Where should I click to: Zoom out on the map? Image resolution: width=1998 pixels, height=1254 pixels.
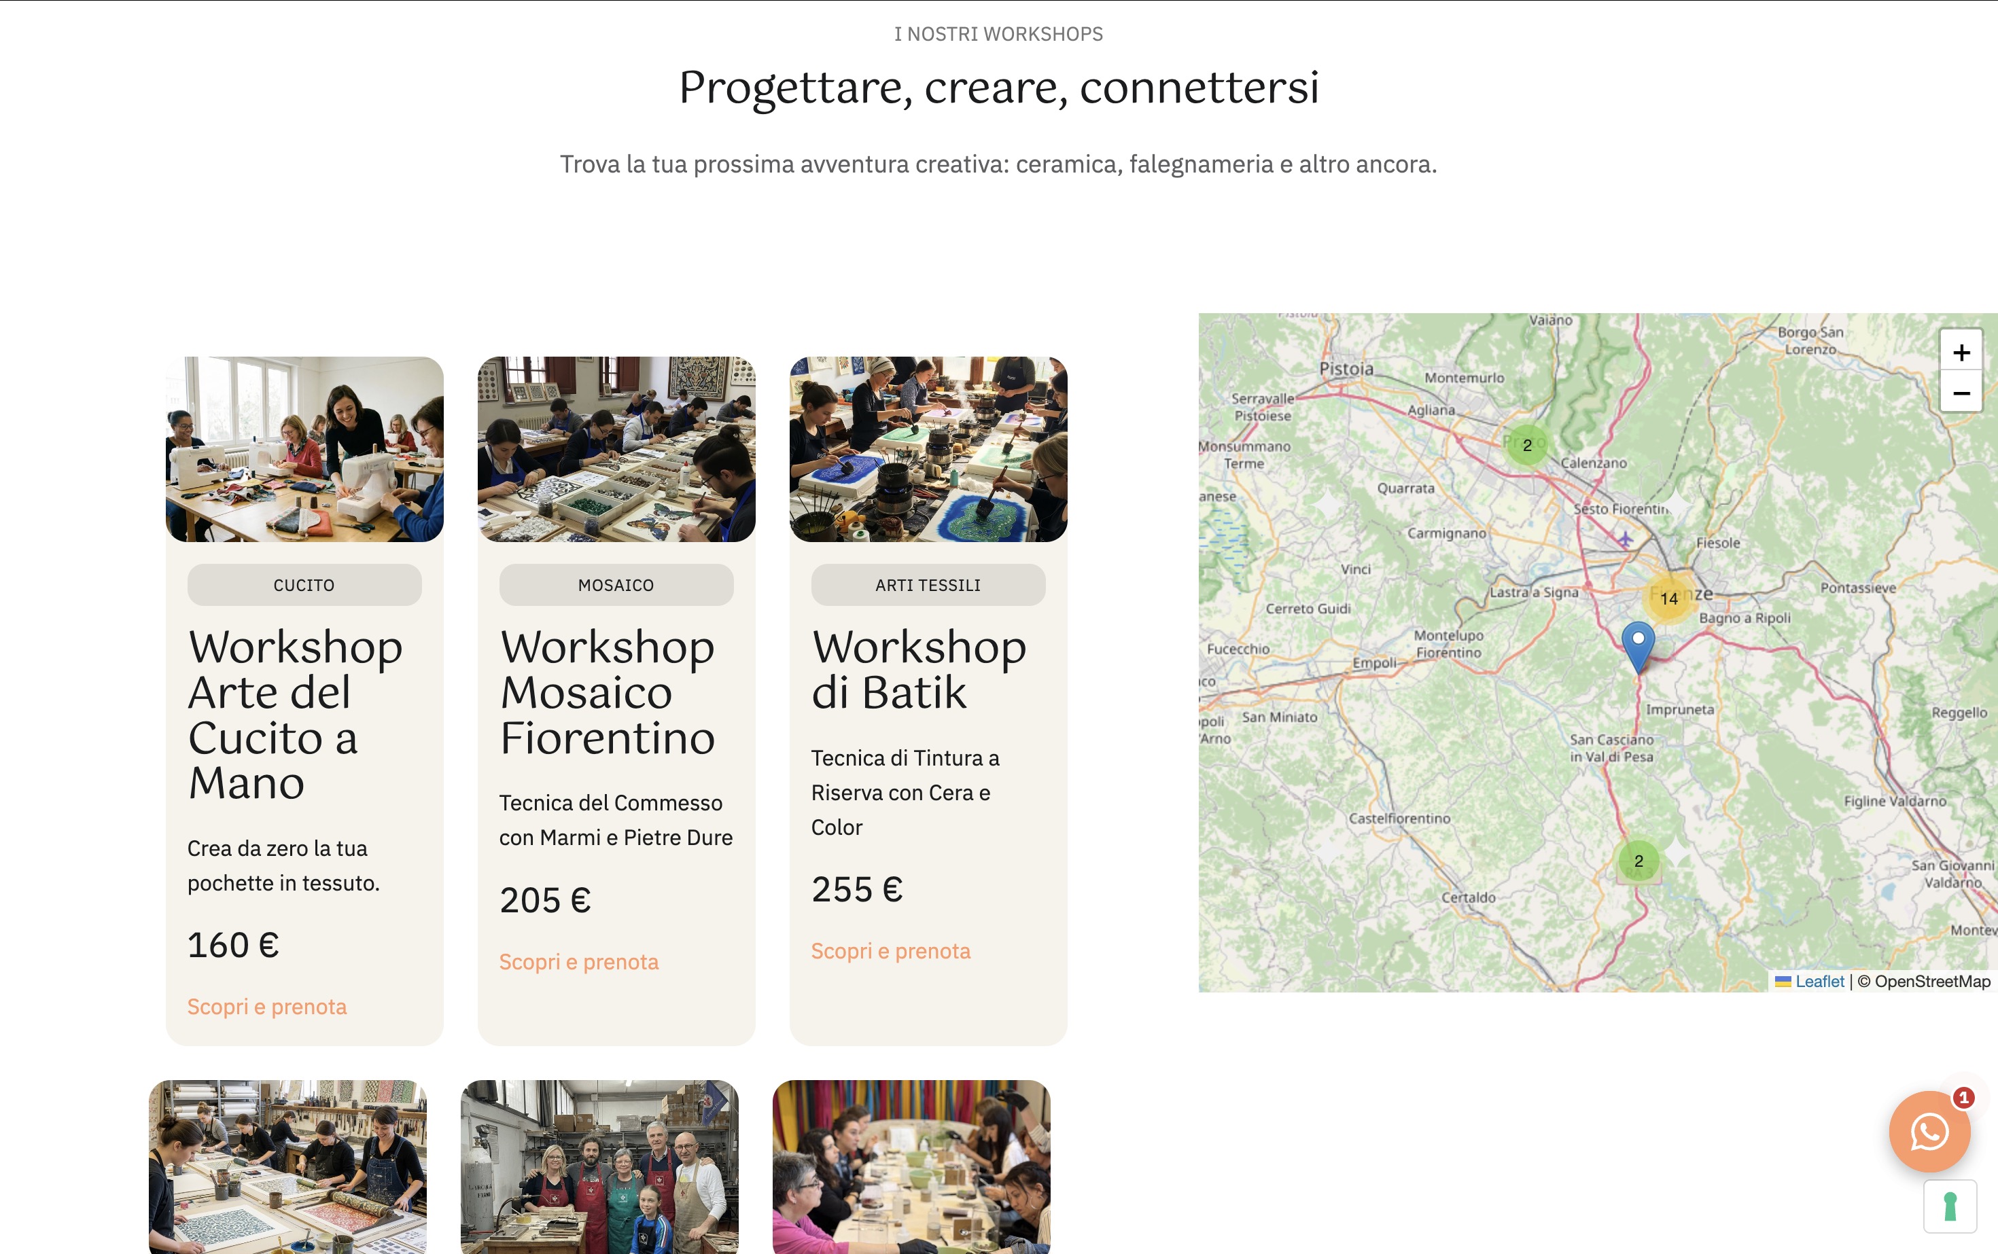pos(1961,393)
